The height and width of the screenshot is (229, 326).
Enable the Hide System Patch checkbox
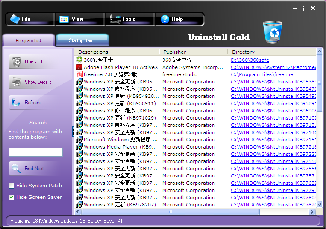(x=12, y=186)
